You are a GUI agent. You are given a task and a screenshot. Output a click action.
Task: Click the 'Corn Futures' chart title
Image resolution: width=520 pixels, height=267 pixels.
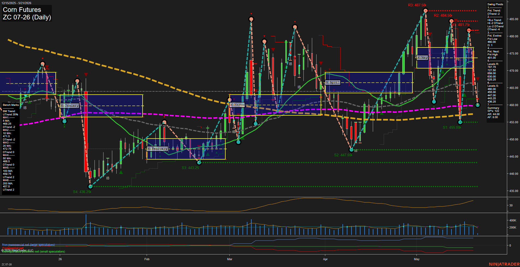pyautogui.click(x=22, y=10)
